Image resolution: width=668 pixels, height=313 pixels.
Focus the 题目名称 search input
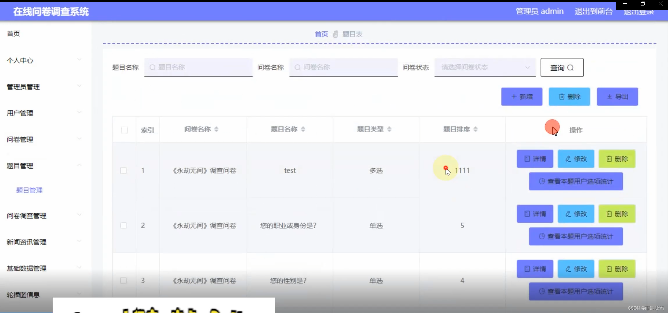198,67
